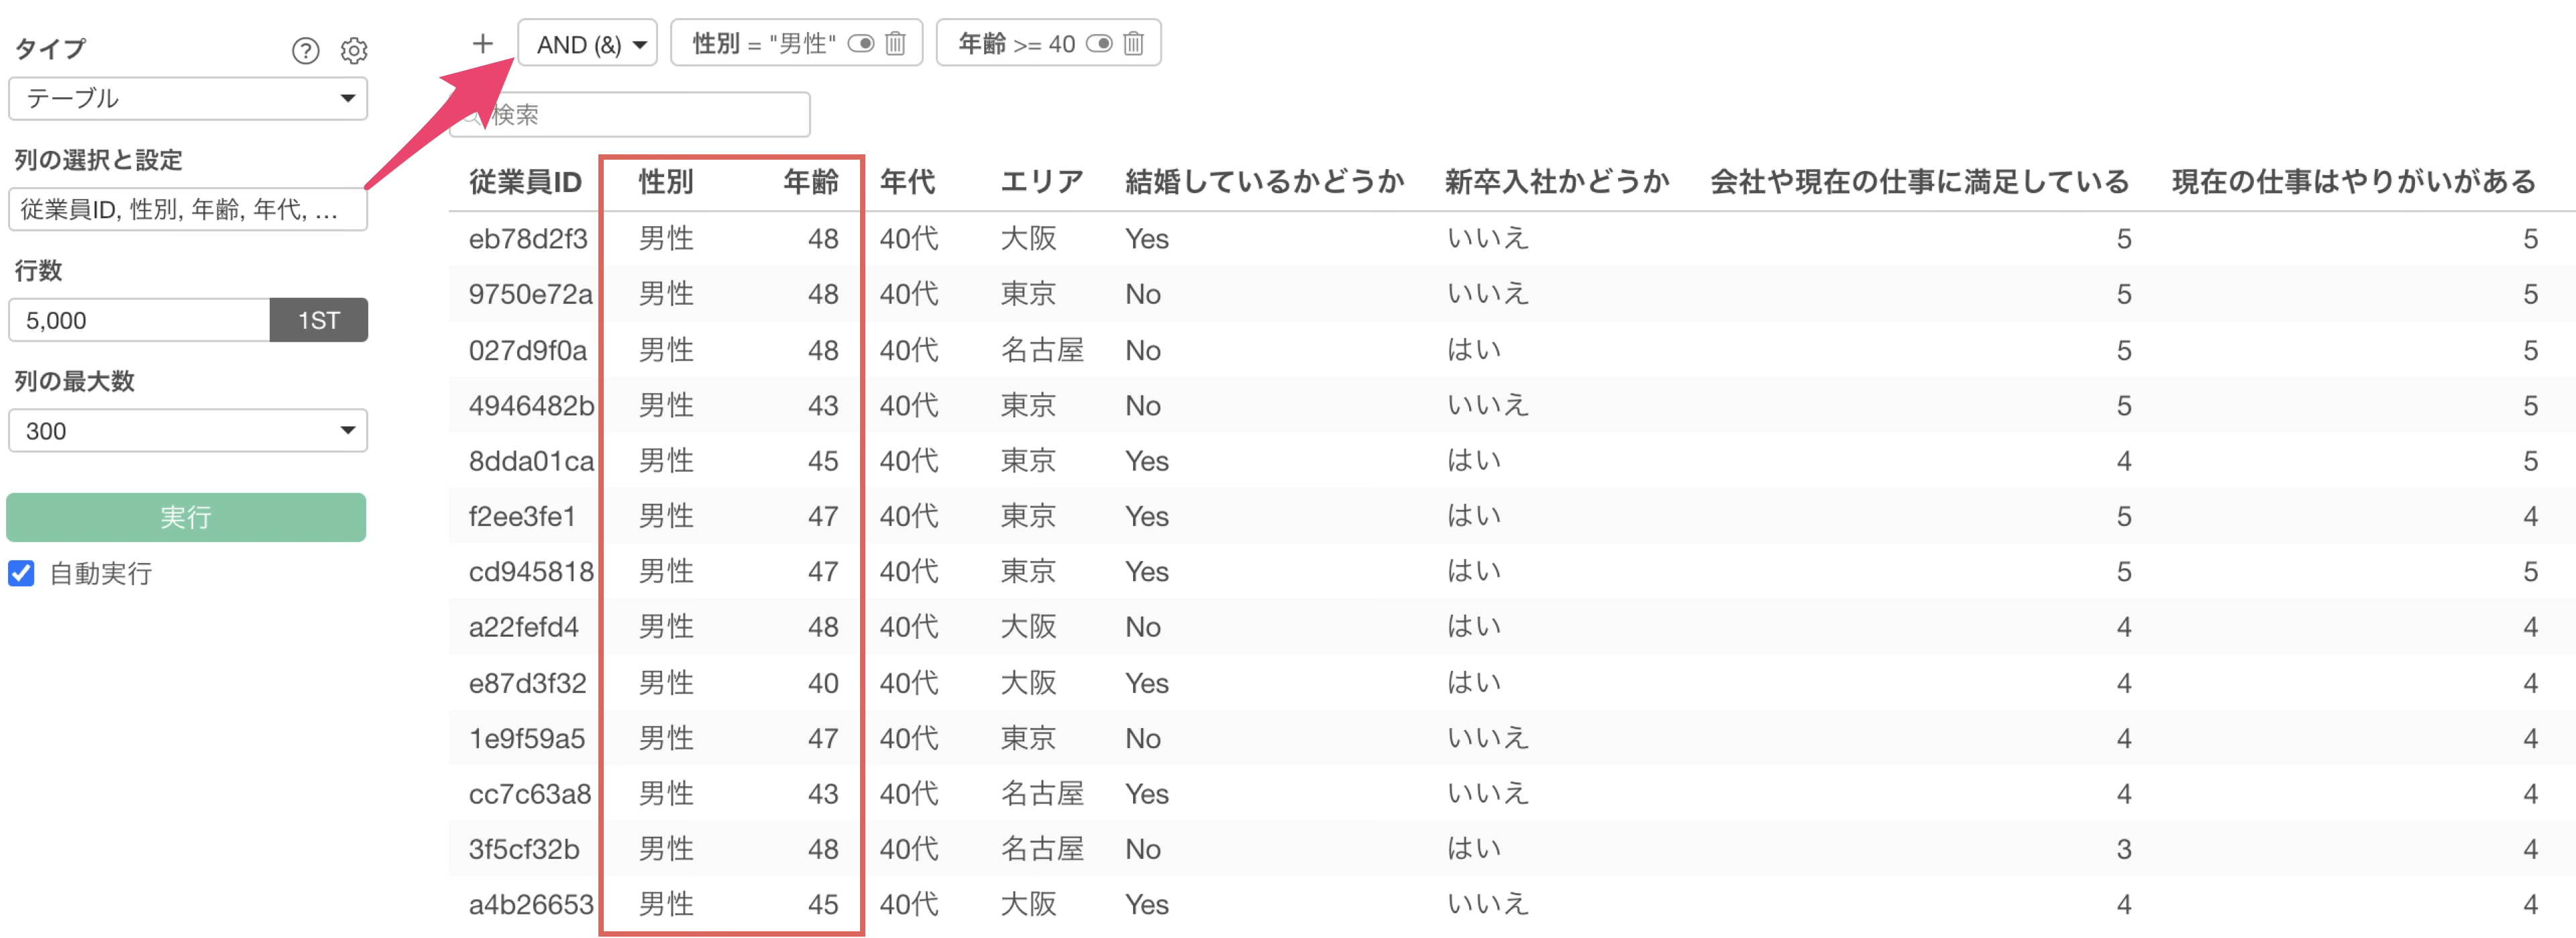Select the エリア column header
This screenshot has height=938, width=2576.
(x=1041, y=182)
